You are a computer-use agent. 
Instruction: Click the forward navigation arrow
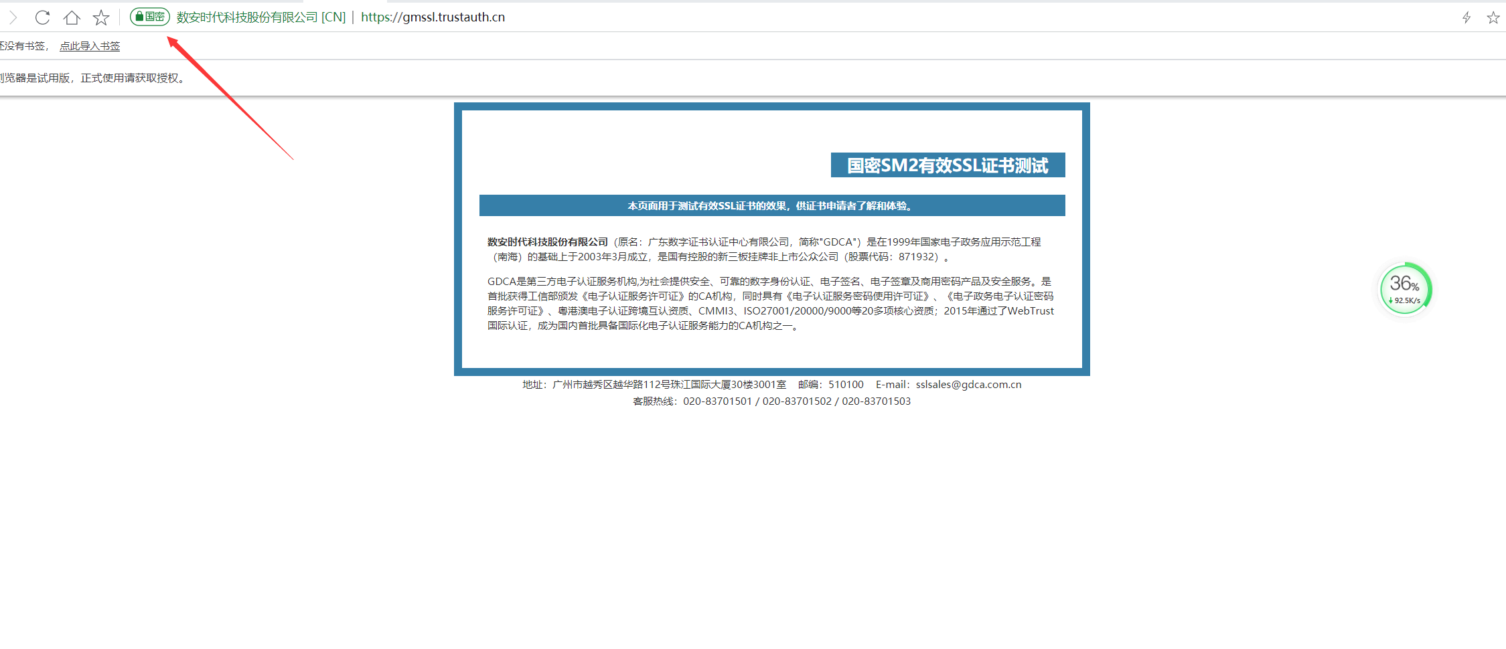pyautogui.click(x=12, y=17)
